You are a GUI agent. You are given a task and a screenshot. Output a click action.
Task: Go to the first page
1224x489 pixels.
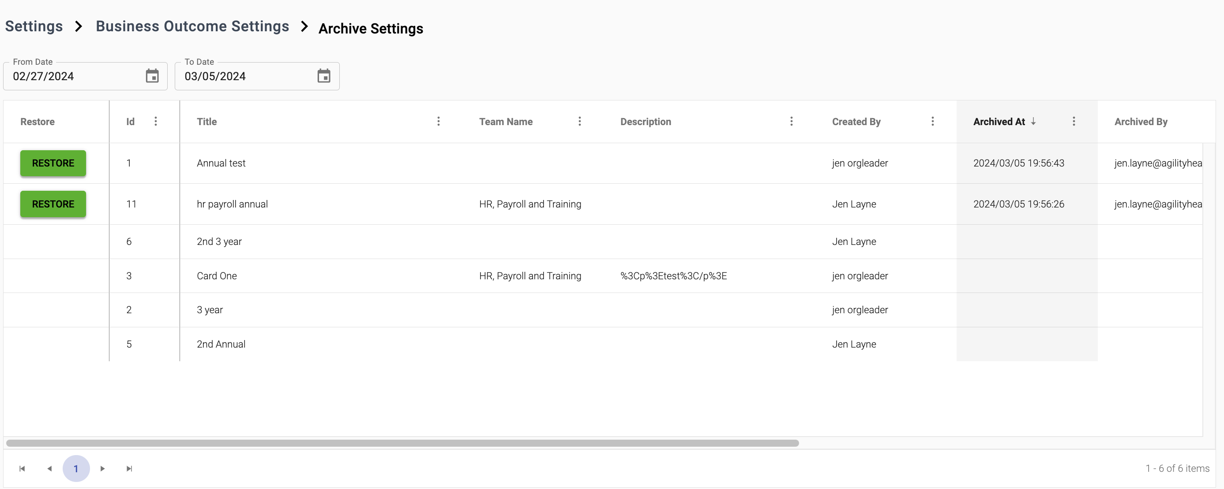(x=22, y=469)
